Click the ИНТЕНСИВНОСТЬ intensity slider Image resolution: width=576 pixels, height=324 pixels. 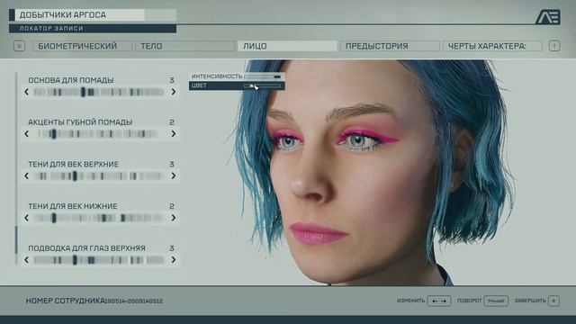[x=263, y=76]
